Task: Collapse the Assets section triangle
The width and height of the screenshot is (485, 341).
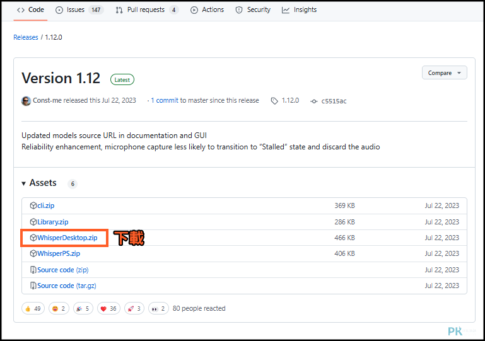Action: pos(23,183)
